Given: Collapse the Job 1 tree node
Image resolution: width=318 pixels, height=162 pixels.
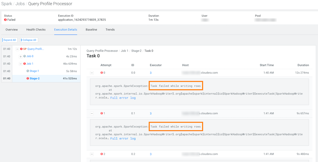Looking at the screenshot, I should click(20, 64).
